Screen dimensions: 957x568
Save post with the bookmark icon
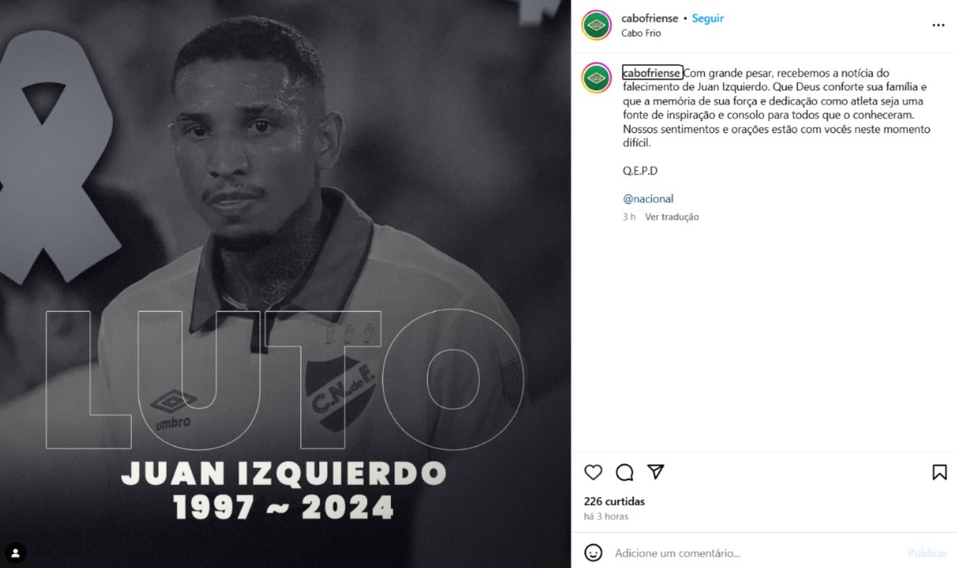pos(940,472)
